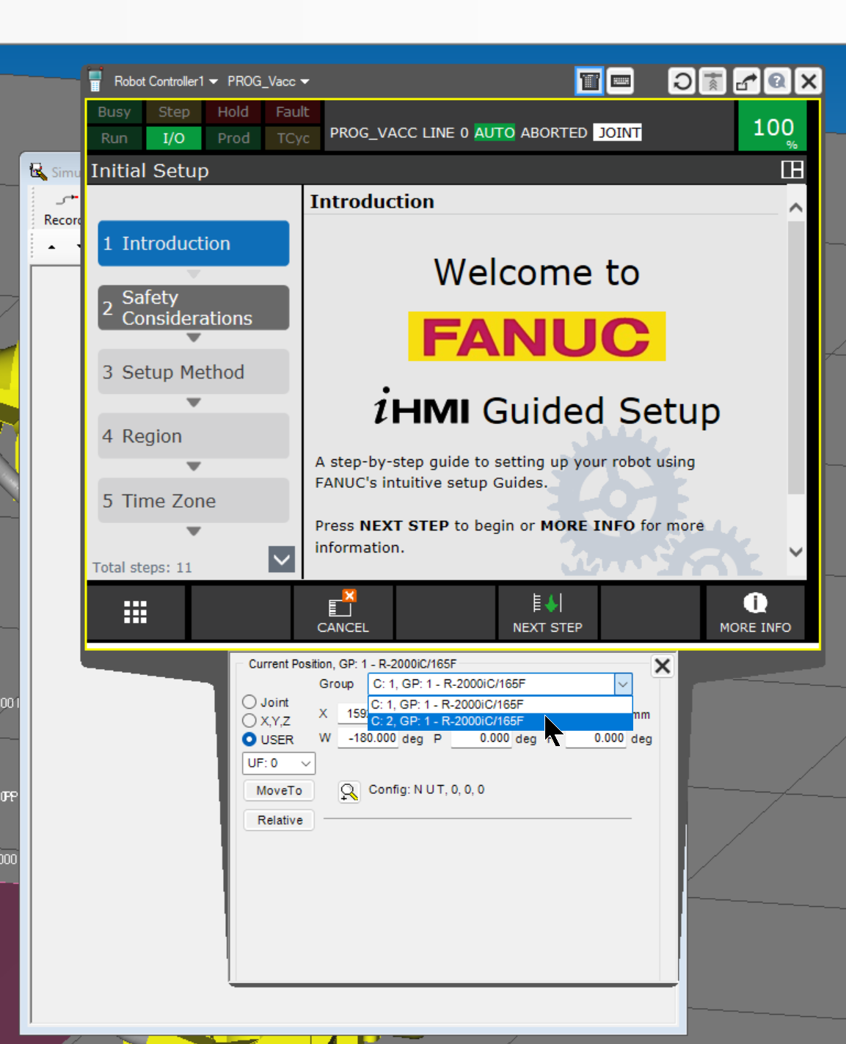Image resolution: width=846 pixels, height=1044 pixels.
Task: Click the MORE INFO softkey
Action: point(755,612)
